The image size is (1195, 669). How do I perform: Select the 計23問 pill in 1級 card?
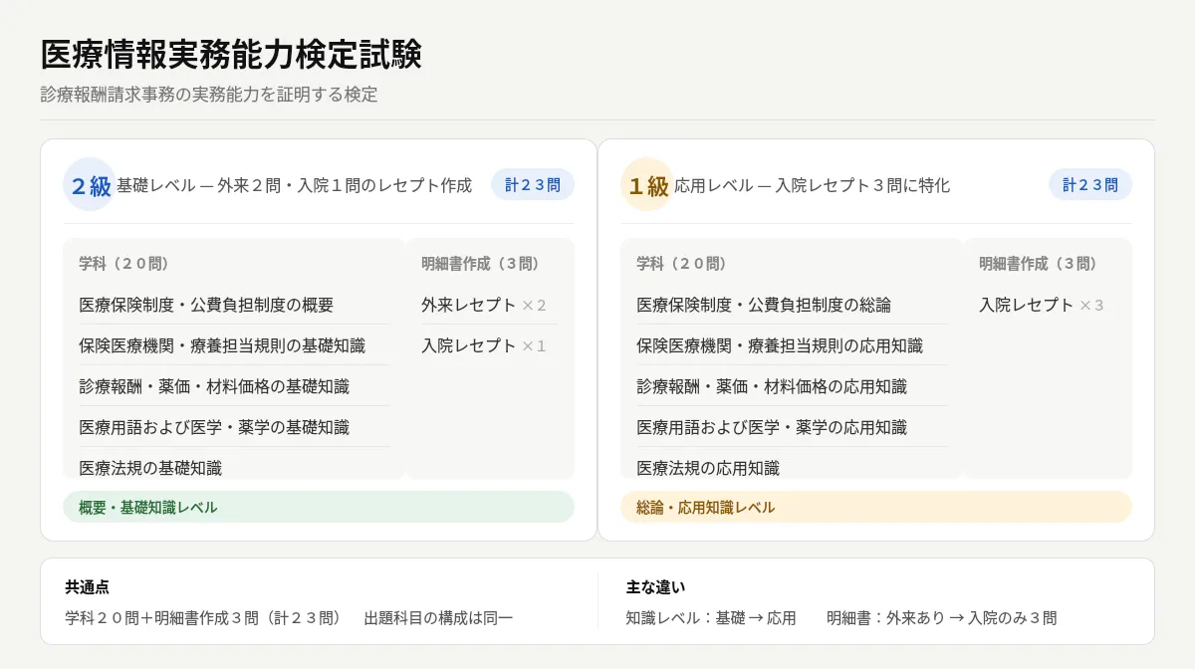1090,184
